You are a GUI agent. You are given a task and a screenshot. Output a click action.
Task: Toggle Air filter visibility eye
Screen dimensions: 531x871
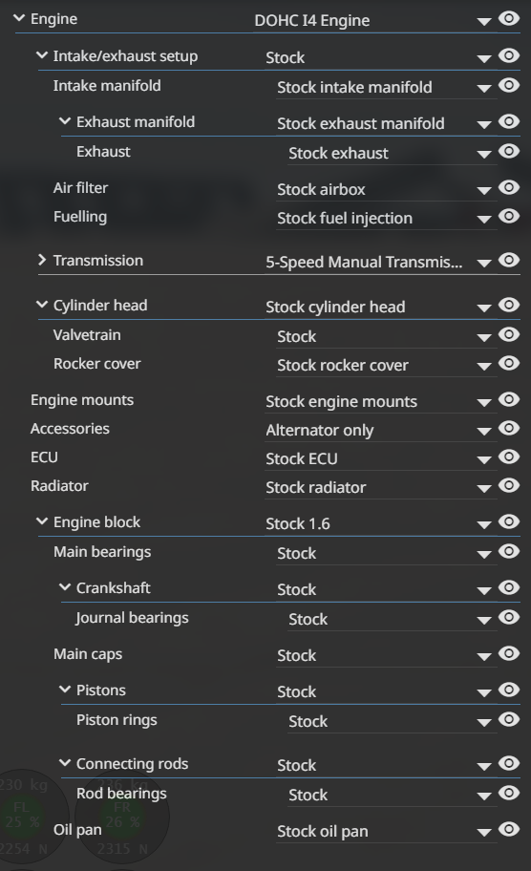click(509, 187)
